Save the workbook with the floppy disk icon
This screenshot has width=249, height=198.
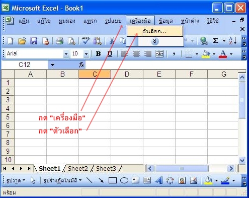pyautogui.click(x=34, y=41)
